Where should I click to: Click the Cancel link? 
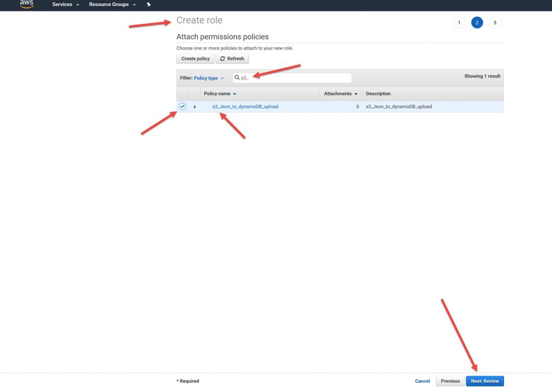click(x=422, y=381)
